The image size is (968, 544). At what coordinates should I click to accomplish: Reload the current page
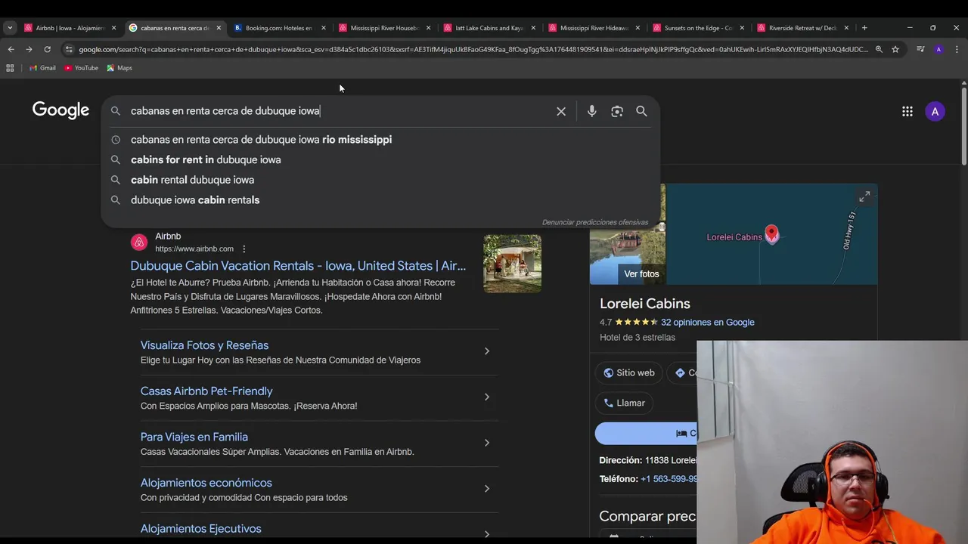[x=47, y=49]
